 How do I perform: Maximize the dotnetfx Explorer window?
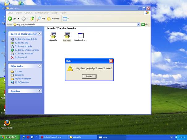tap(144, 8)
